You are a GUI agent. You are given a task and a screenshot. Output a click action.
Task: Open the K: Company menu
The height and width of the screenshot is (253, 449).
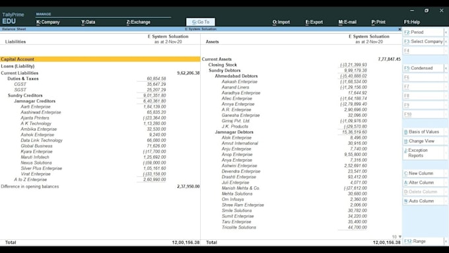pyautogui.click(x=48, y=22)
